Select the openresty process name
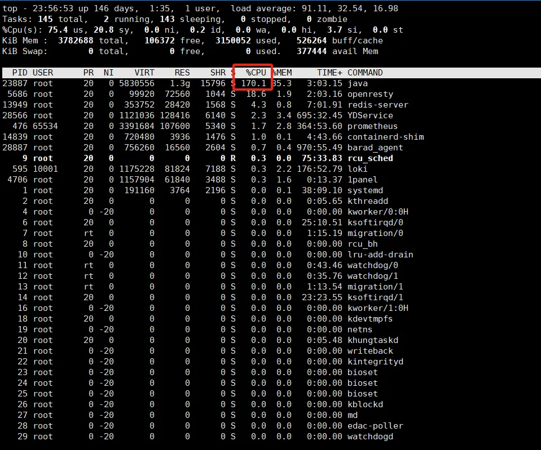The height and width of the screenshot is (450, 541). pyautogui.click(x=370, y=94)
